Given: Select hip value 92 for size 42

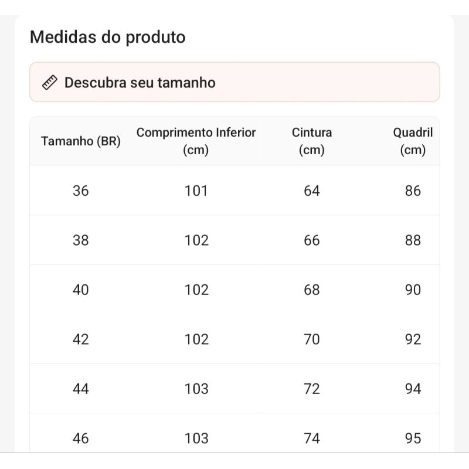Looking at the screenshot, I should pyautogui.click(x=413, y=339).
